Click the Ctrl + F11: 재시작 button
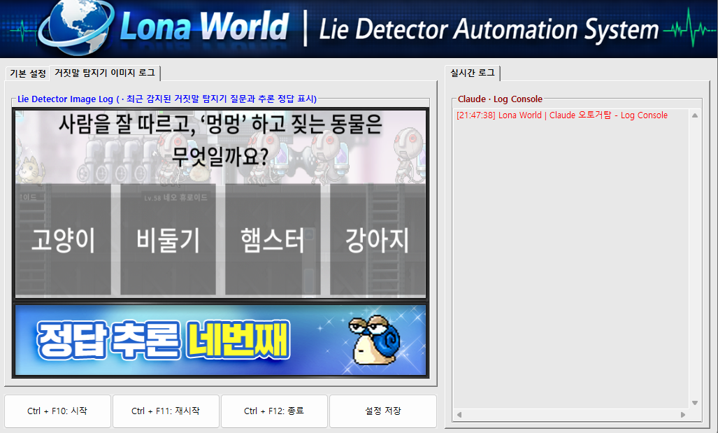 click(166, 411)
